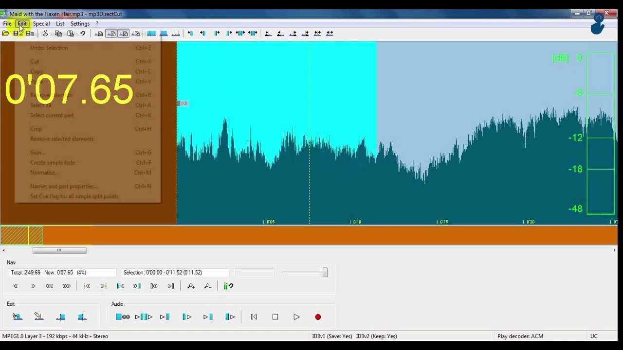Click the Undo arrow in the toolbar
The width and height of the screenshot is (623, 350).
click(x=83, y=34)
